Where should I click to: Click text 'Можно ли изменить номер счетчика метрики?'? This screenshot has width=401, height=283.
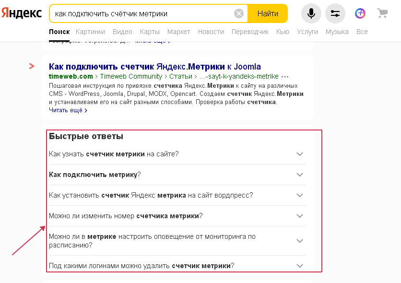point(126,216)
